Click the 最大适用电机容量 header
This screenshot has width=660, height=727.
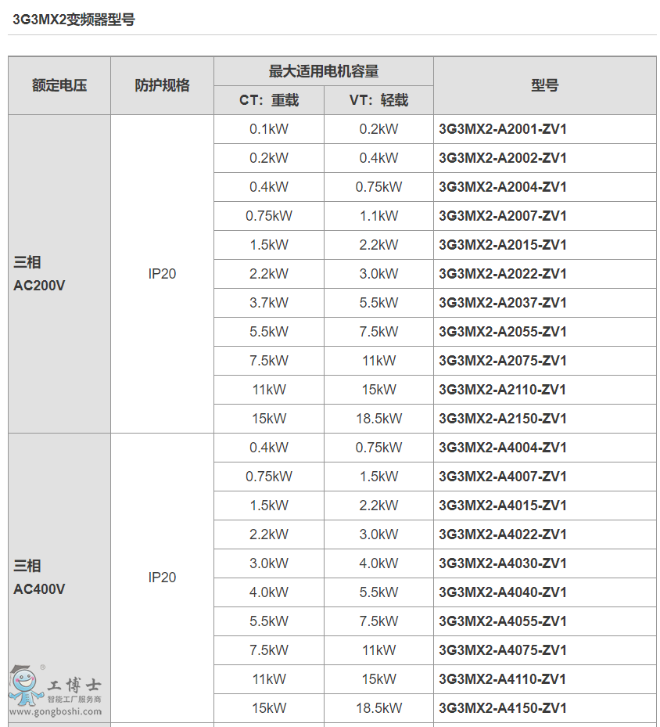pos(323,71)
